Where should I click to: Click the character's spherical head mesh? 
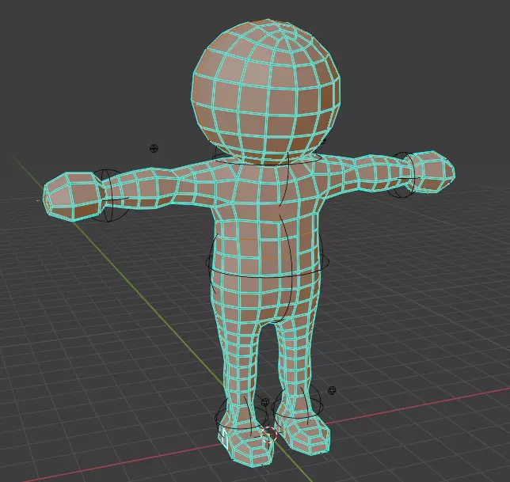(266, 92)
